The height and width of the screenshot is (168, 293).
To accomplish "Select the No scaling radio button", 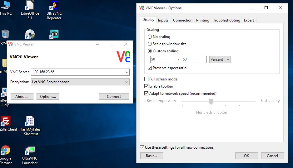I will 150,37.
